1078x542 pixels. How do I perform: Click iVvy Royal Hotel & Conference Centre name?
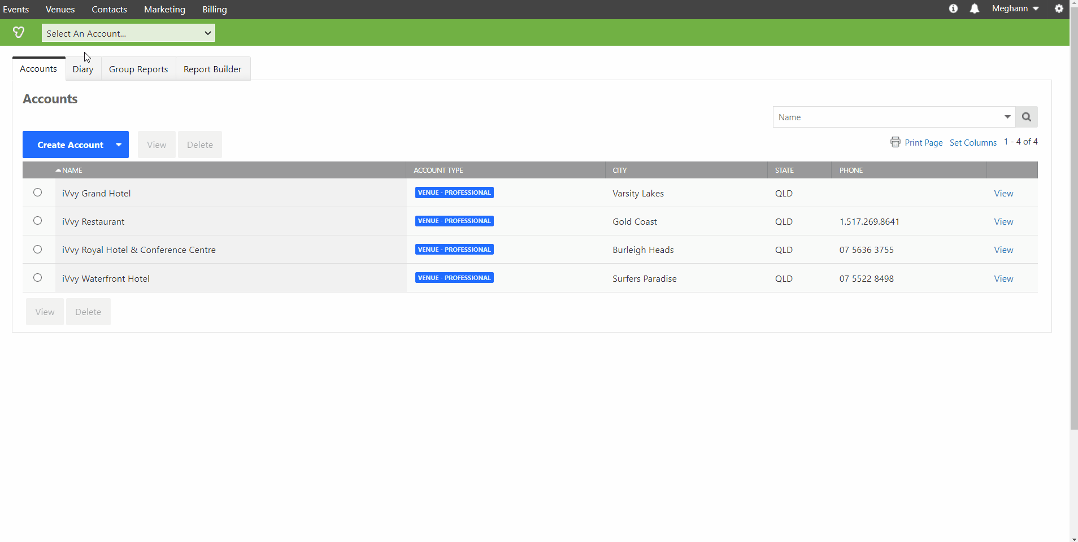pos(139,250)
